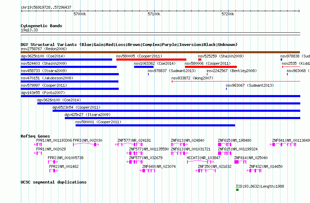Screen dimensions: 310x203
Task: Click the nsv833872 (Wong2007) label
Action: 192,78
